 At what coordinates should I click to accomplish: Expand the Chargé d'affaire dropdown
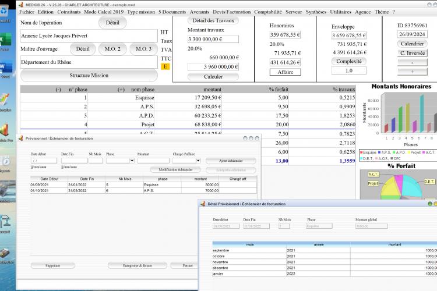point(198,161)
